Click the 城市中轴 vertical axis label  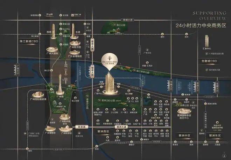66,72
